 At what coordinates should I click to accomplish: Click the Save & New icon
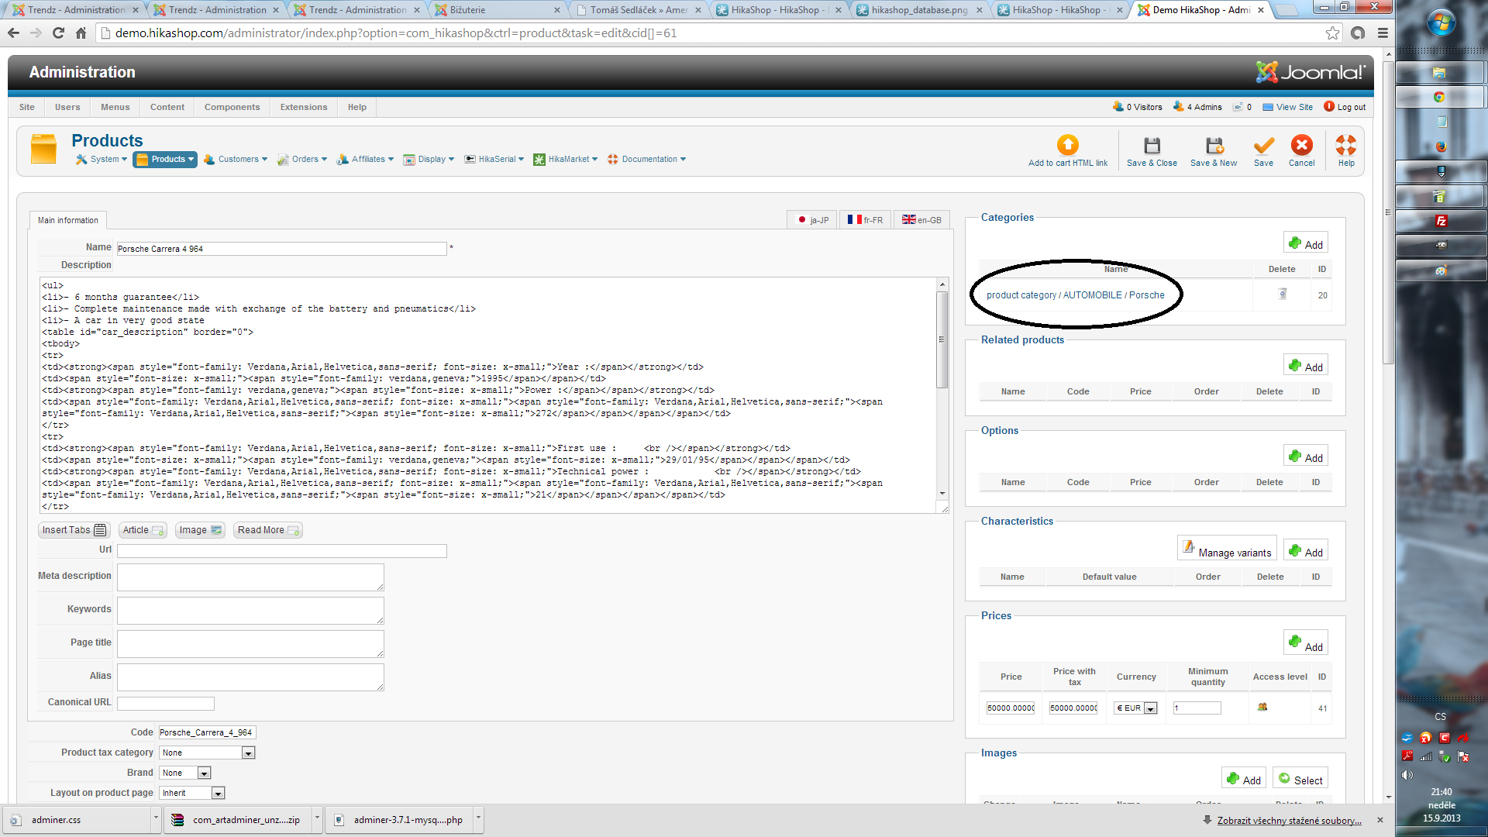tap(1214, 146)
